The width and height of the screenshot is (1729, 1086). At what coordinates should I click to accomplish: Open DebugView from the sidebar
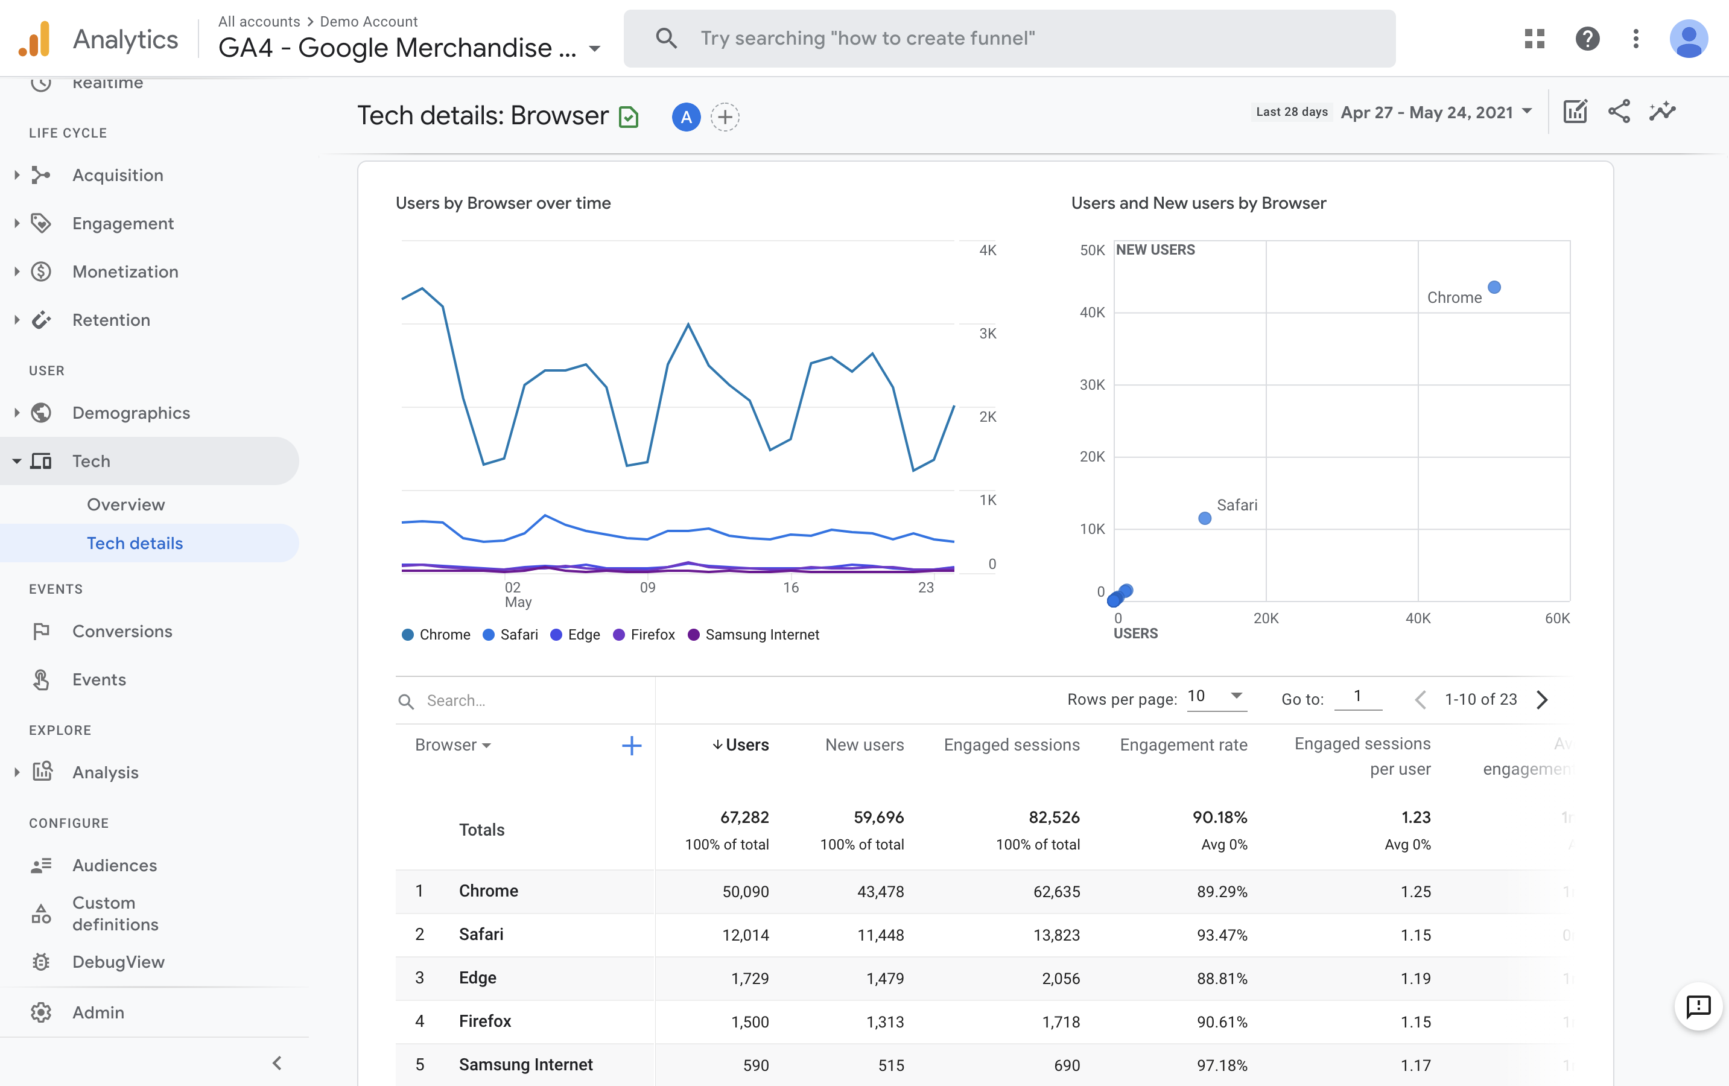coord(118,962)
